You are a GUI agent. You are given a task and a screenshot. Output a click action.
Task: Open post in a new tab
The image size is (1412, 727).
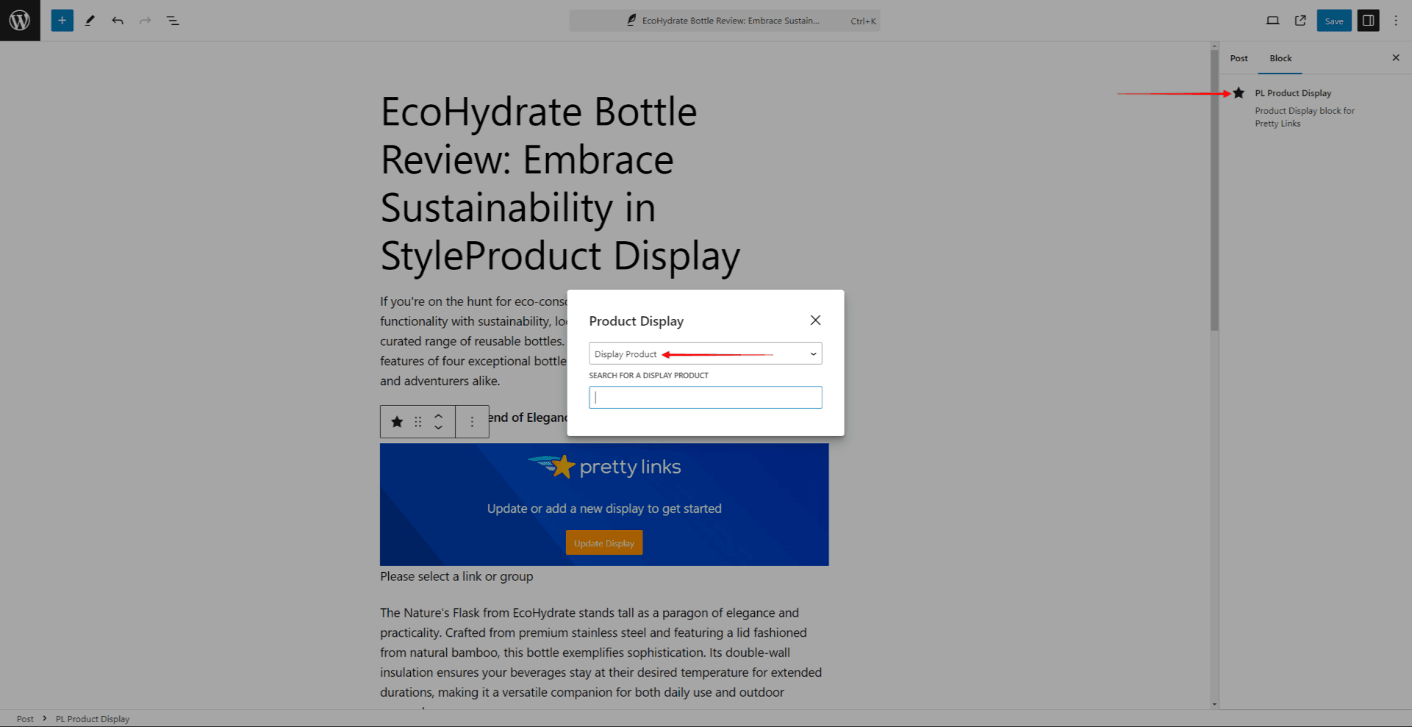1300,20
